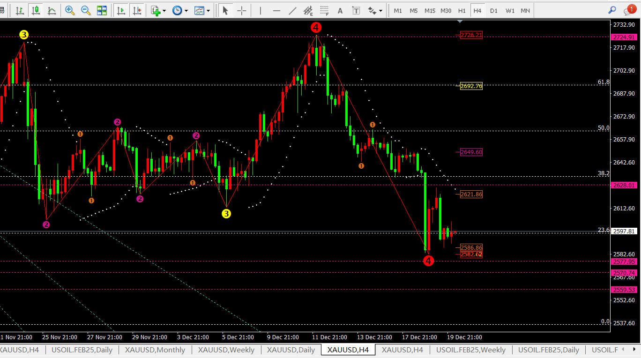641x358 pixels.
Task: Select the H4 timeframe button
Action: (477, 10)
